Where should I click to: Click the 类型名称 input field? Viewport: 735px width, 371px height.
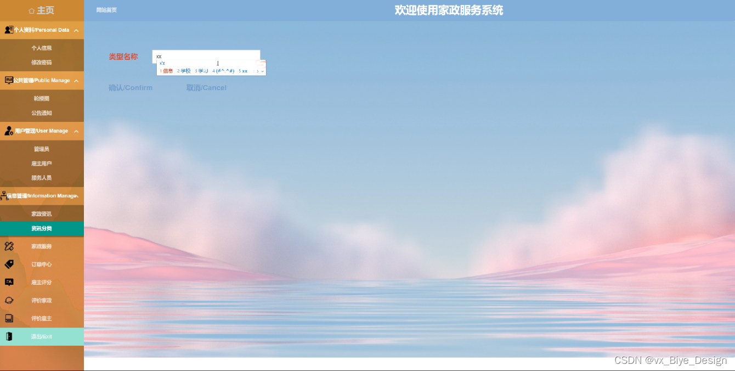tap(206, 57)
